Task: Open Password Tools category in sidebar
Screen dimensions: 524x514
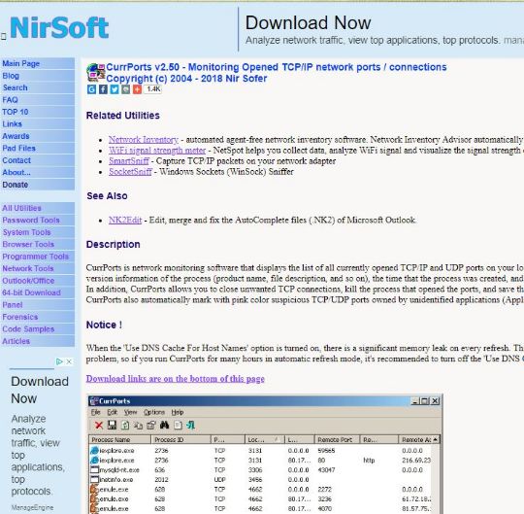Action: (31, 221)
